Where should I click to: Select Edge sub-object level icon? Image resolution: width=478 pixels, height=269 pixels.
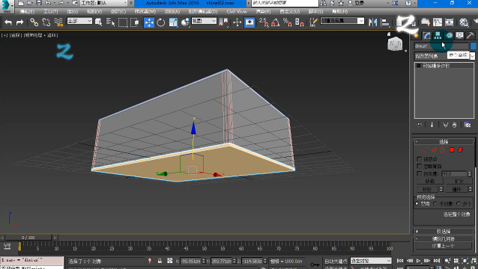(434, 150)
